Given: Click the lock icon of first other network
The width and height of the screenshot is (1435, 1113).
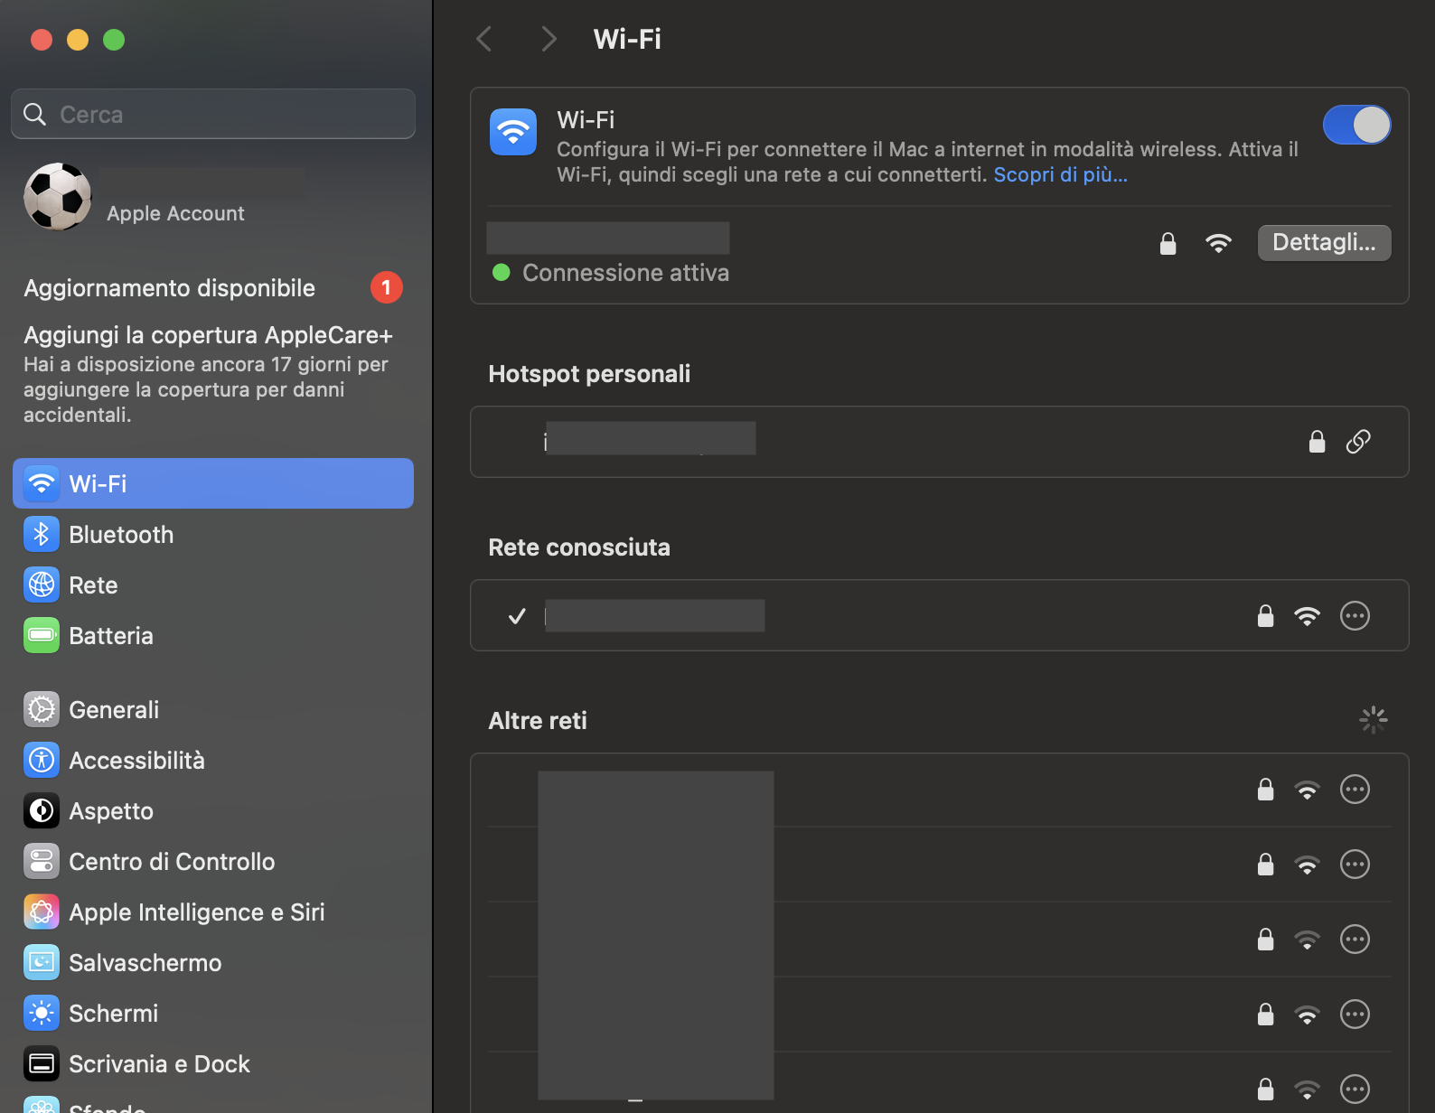Looking at the screenshot, I should (1265, 789).
